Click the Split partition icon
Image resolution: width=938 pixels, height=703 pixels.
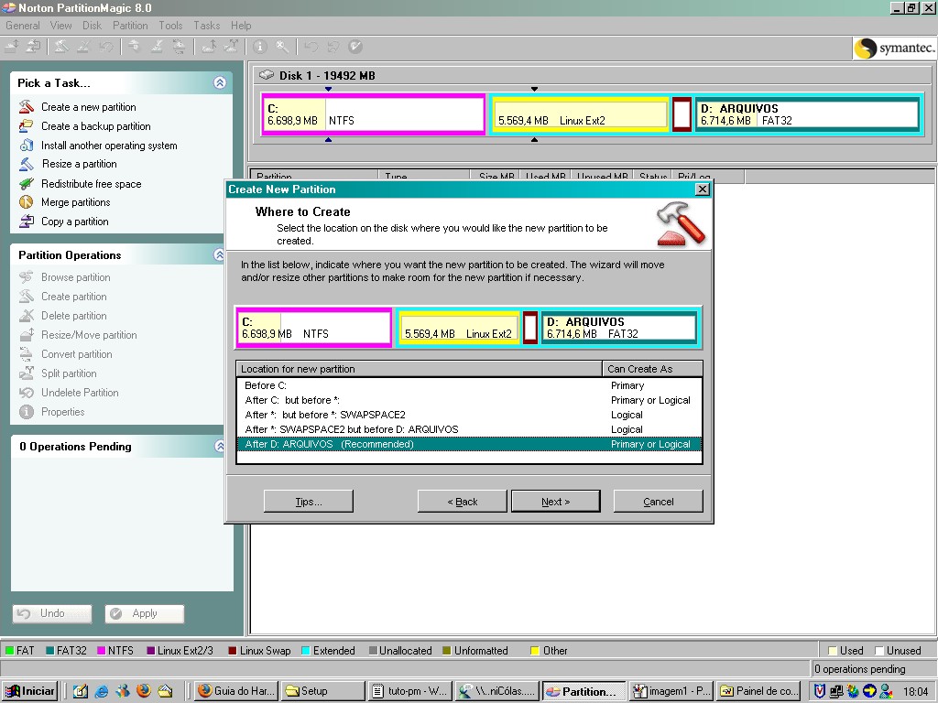27,373
